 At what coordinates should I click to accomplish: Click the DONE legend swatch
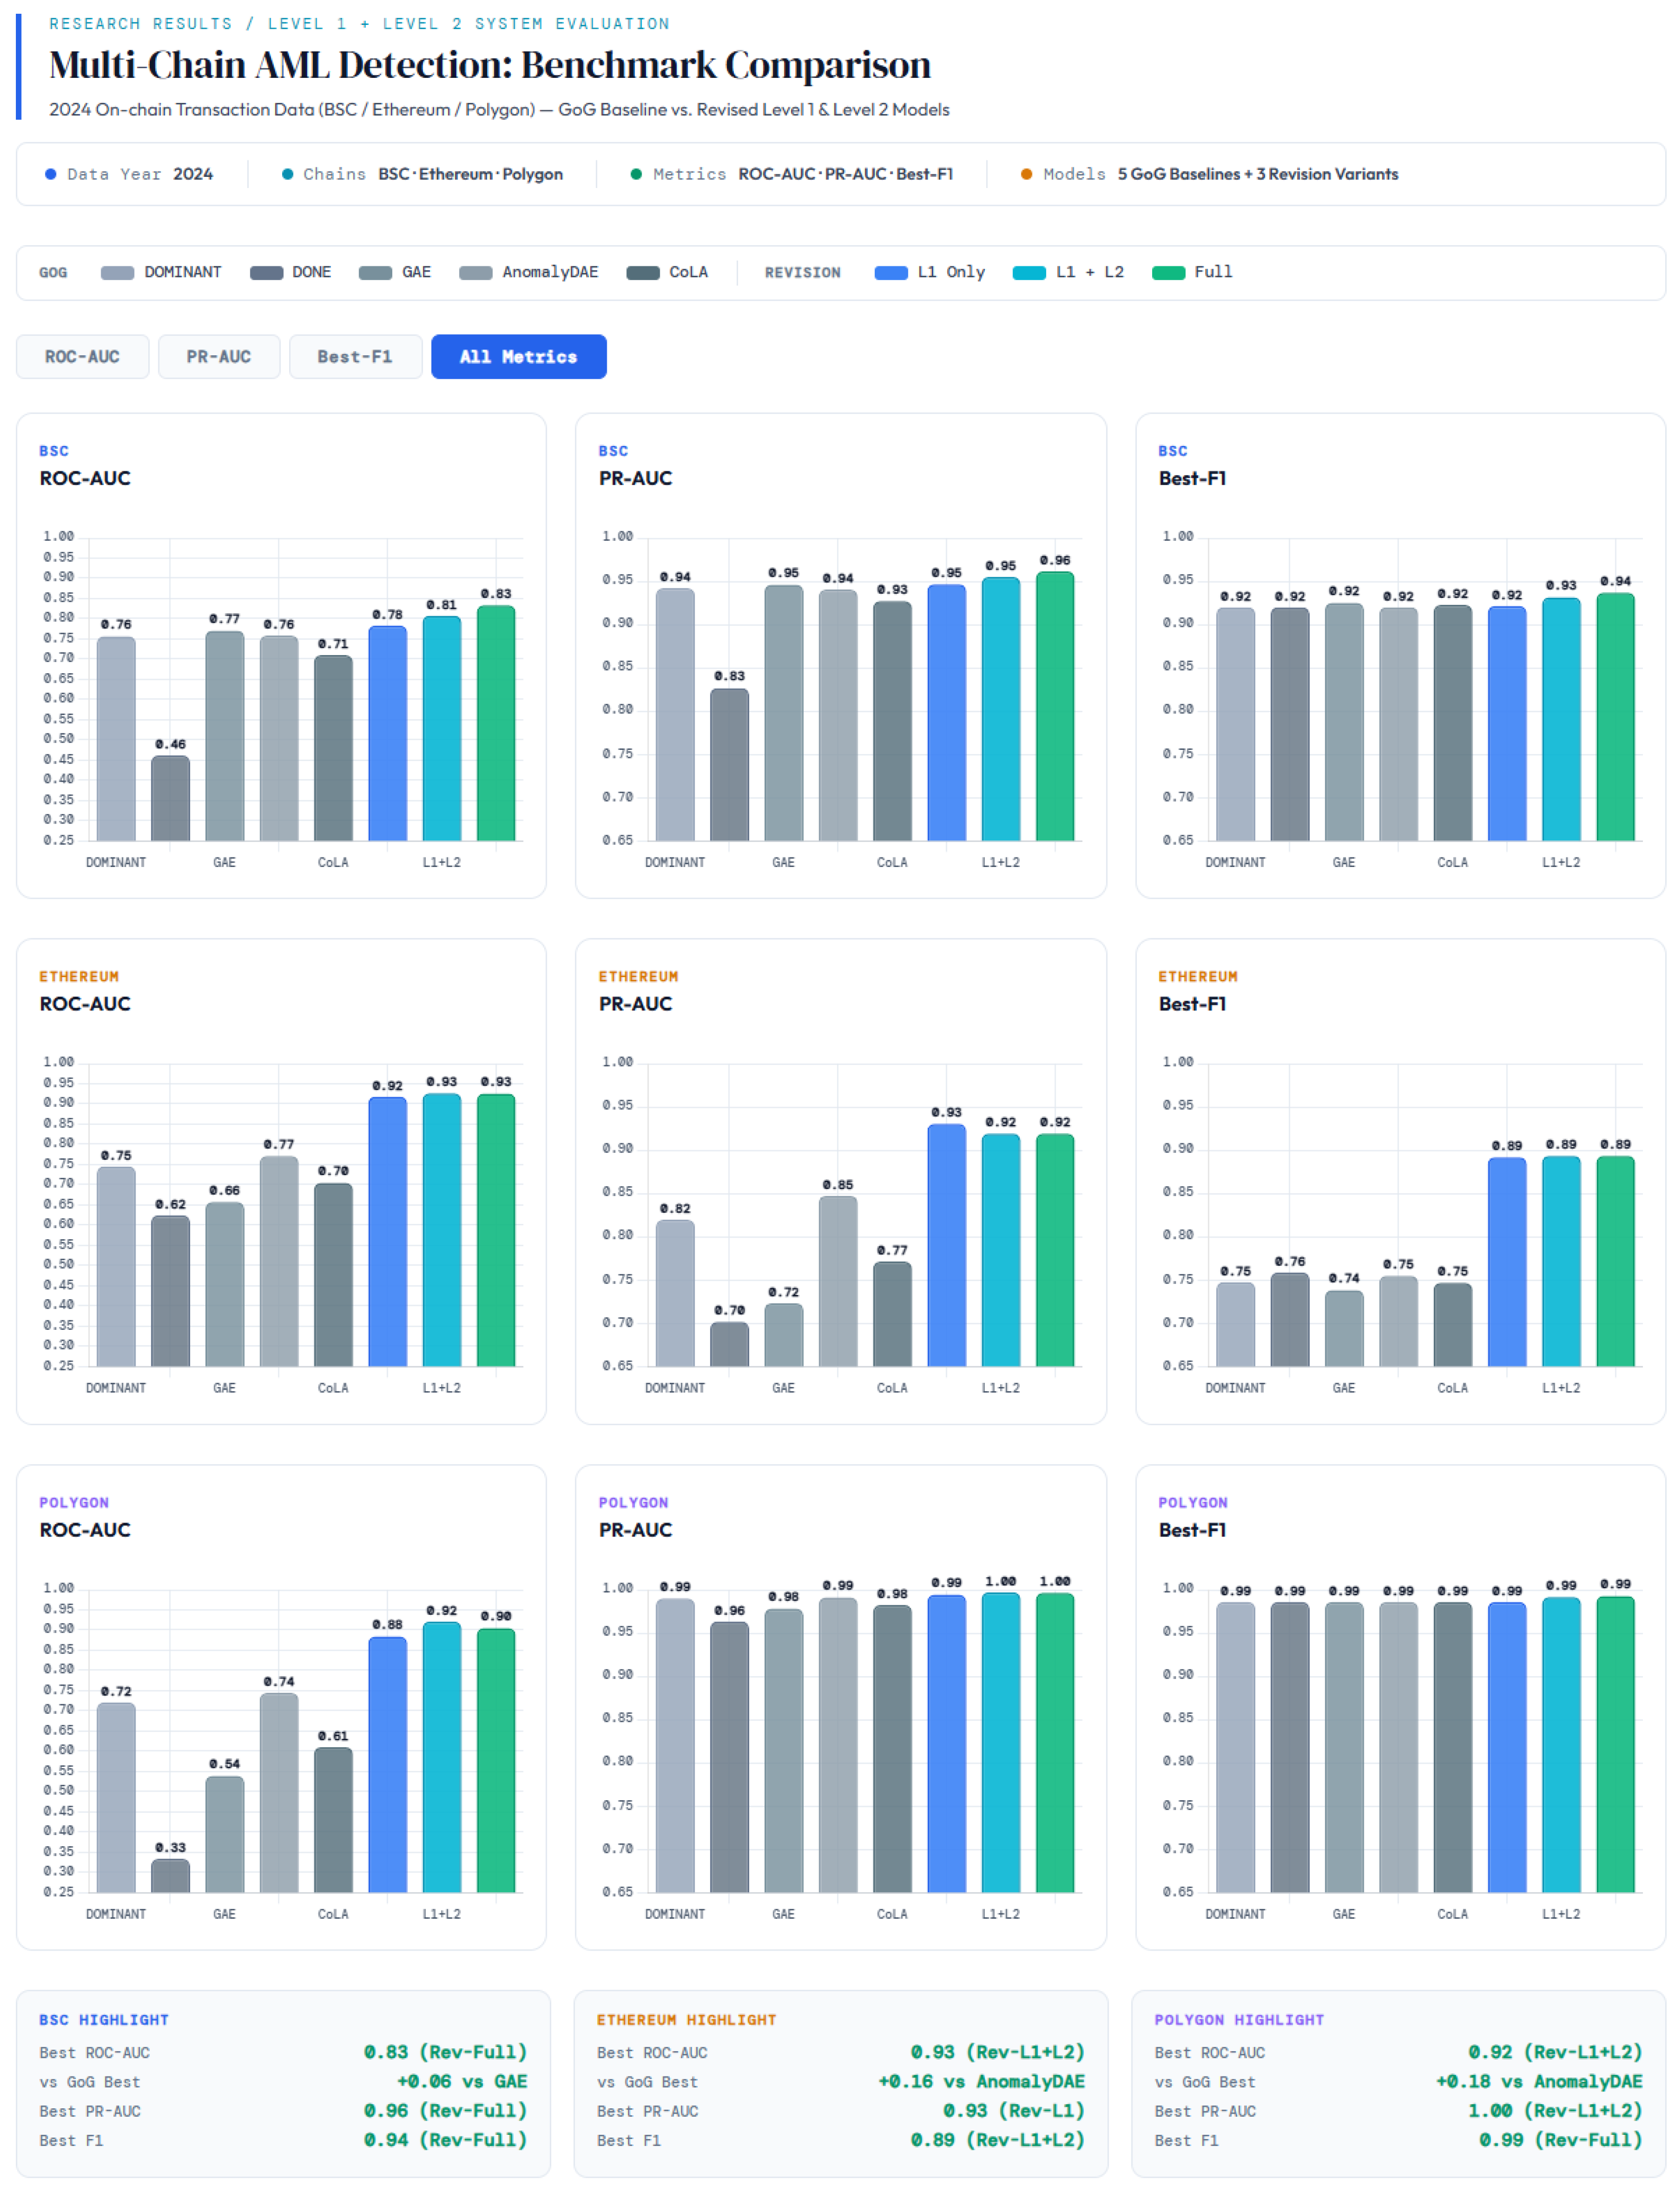(x=266, y=273)
